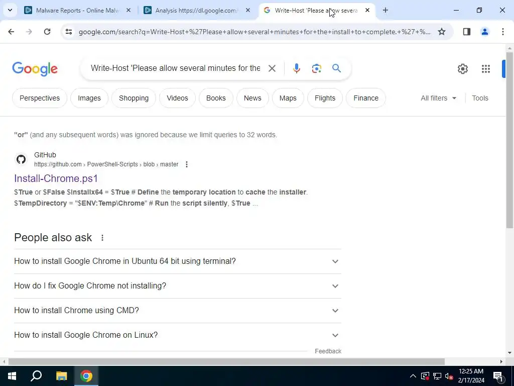
Task: Filter results by Maps
Action: tap(288, 98)
